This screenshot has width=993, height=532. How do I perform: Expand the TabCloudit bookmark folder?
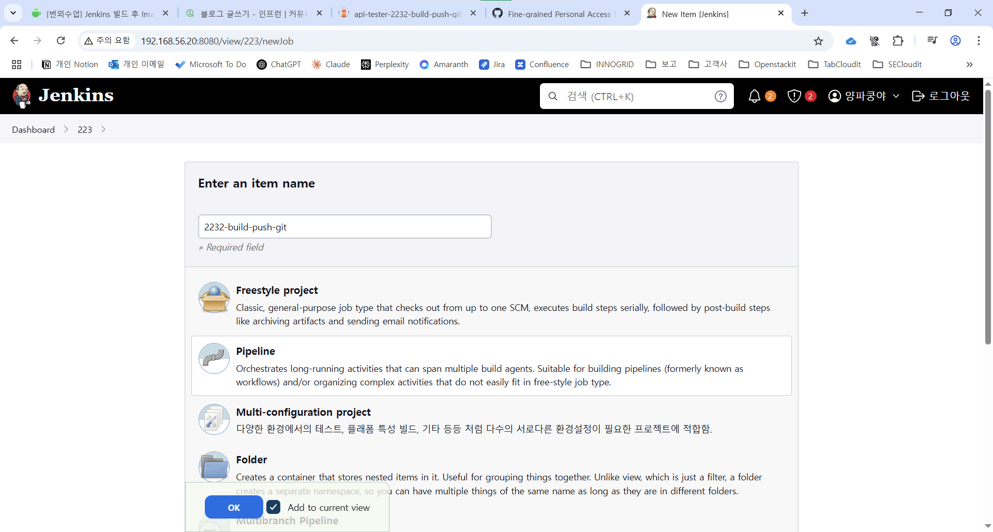click(x=835, y=65)
